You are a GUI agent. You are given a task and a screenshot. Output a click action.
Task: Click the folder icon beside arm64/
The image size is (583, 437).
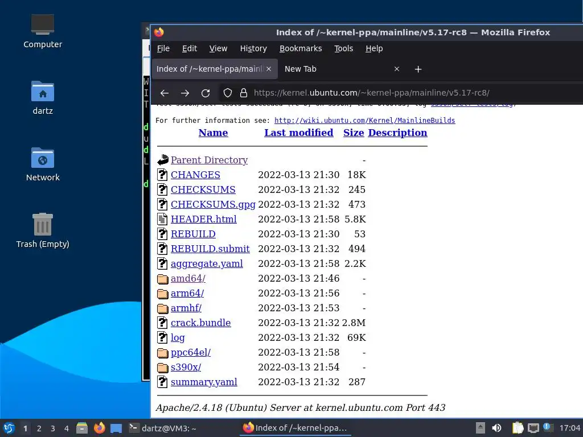[x=162, y=294]
